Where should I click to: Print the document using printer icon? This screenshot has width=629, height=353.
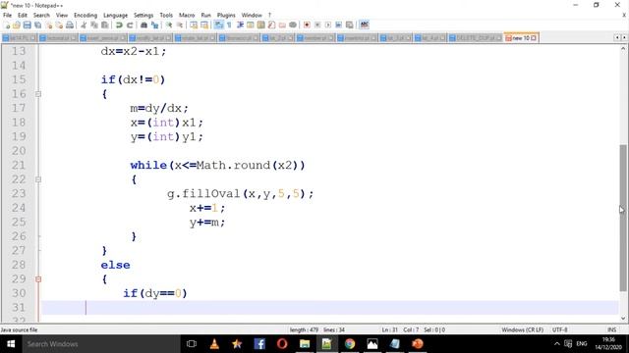coord(70,25)
